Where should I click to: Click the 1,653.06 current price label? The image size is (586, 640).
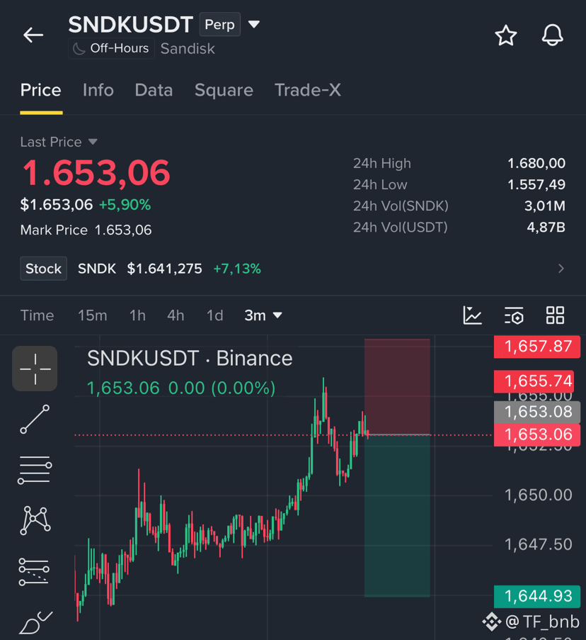tap(537, 434)
